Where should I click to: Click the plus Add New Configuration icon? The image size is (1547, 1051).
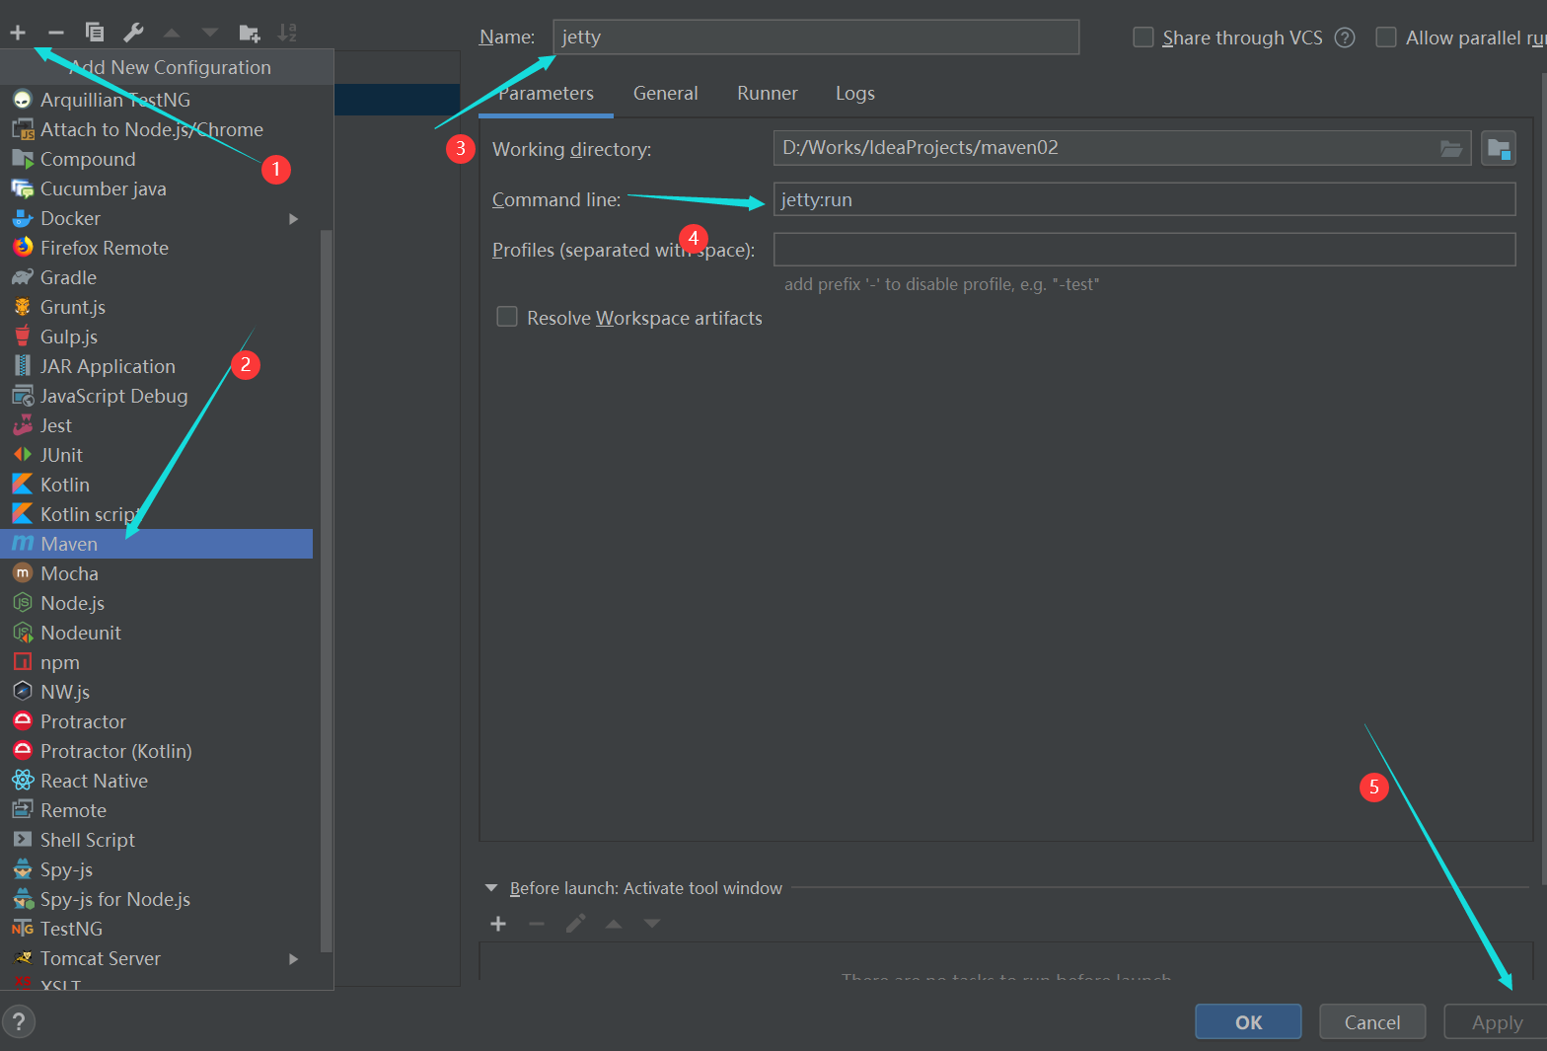18,33
